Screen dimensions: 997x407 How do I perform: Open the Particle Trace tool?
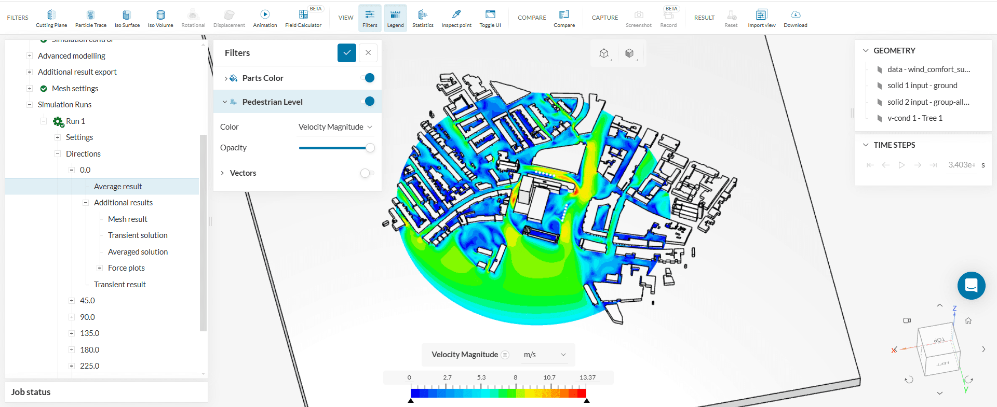(90, 18)
